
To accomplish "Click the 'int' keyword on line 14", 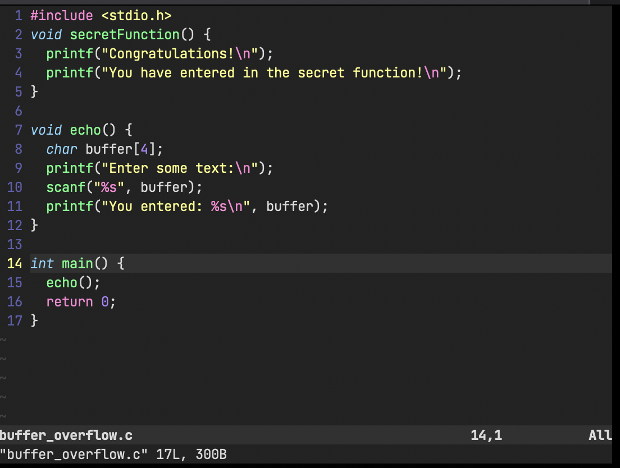I will pos(42,263).
